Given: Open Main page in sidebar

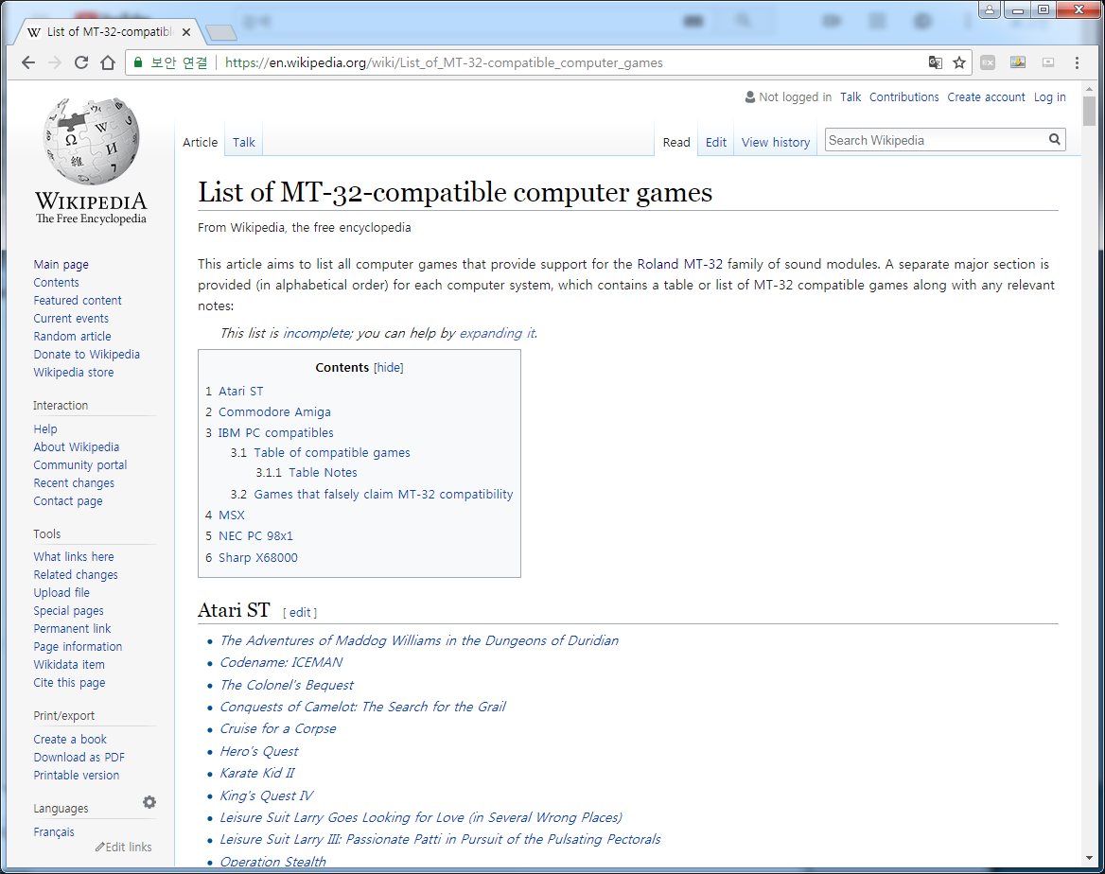Looking at the screenshot, I should 61,264.
